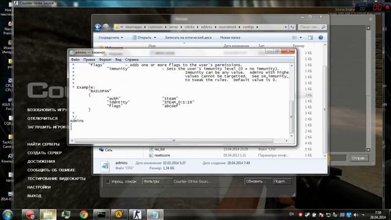Switch to Counter-Strike taskbar icon

(137, 215)
